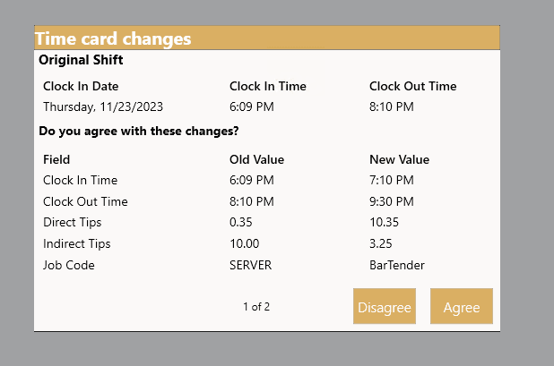Click the '1 of 2' page indicator
Image resolution: width=554 pixels, height=366 pixels.
point(256,307)
